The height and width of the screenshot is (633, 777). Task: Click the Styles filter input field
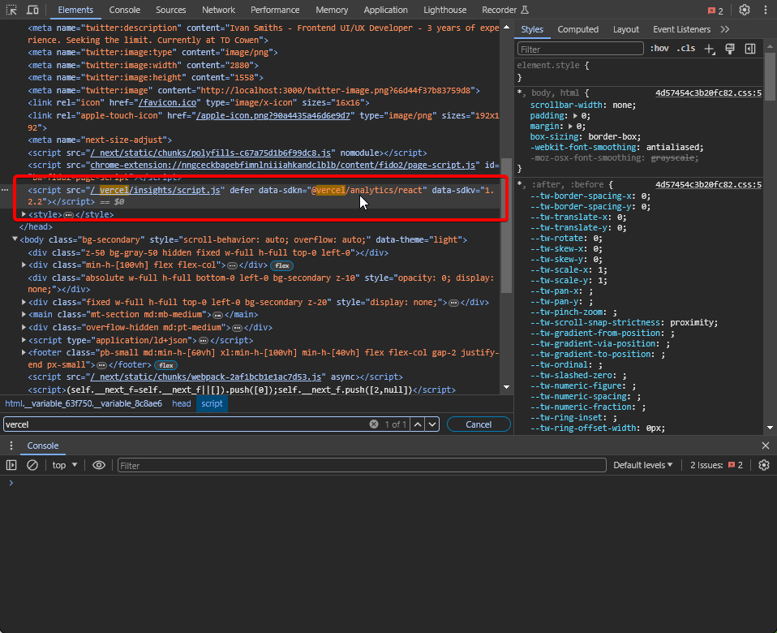click(581, 49)
